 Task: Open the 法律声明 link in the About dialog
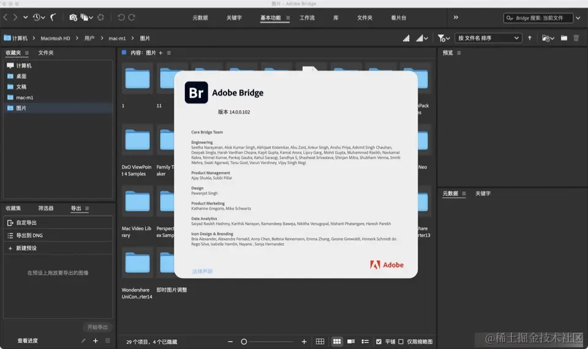click(x=202, y=271)
